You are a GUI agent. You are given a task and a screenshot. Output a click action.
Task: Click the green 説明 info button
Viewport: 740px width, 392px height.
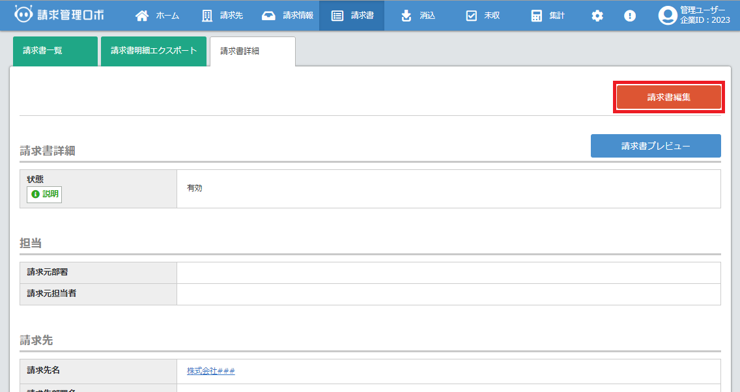point(44,194)
